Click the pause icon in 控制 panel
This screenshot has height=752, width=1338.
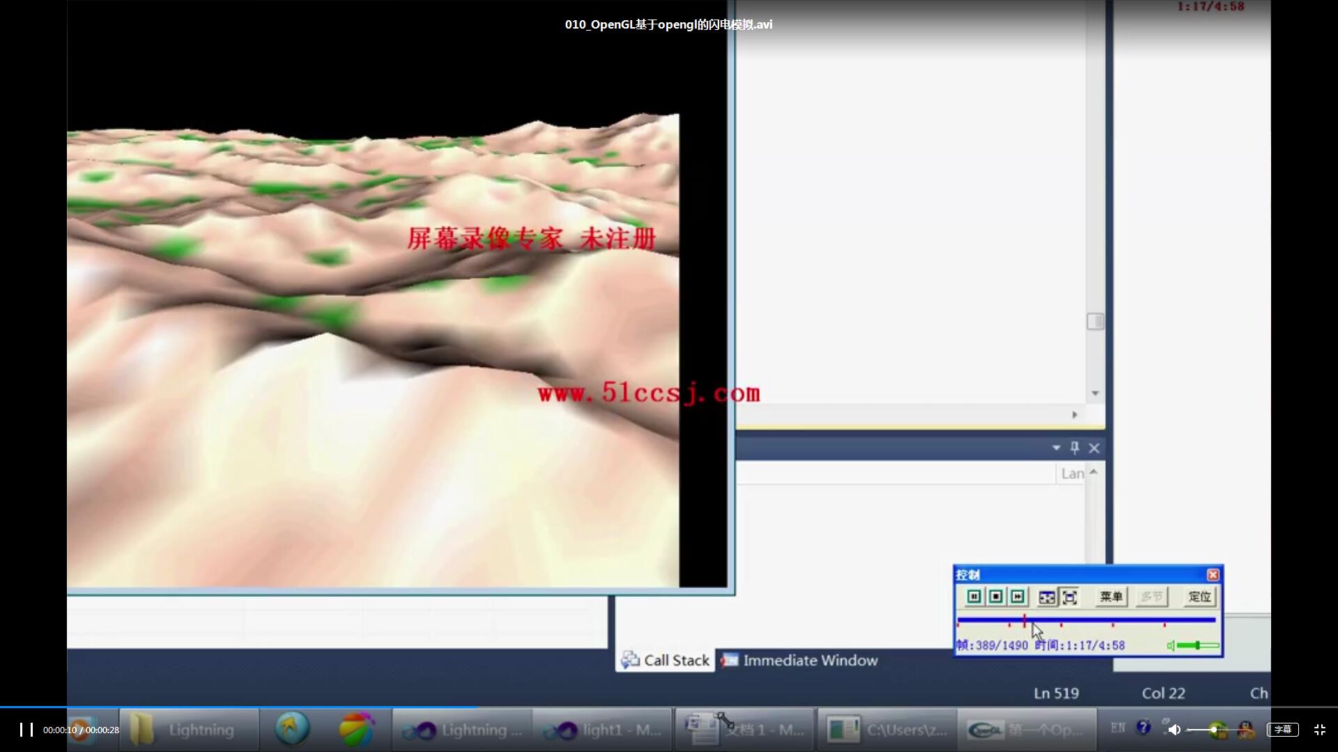[x=974, y=597]
